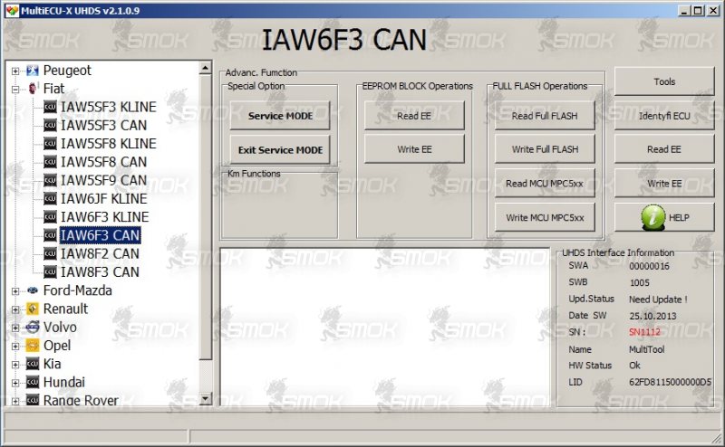725x447 pixels.
Task: Expand the Kia tree node
Action: (x=15, y=365)
